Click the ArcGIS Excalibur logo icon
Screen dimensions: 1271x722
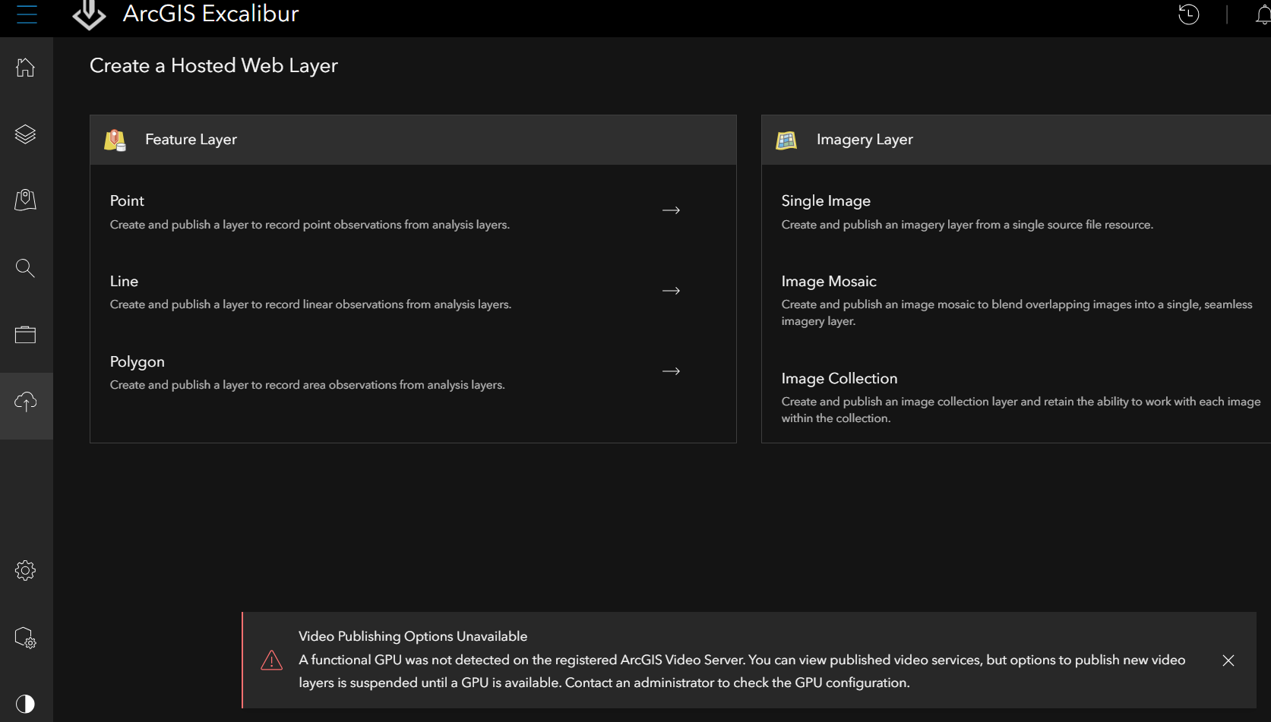[89, 14]
